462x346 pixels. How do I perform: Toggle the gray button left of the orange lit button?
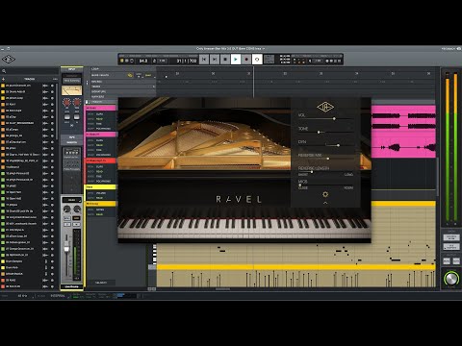point(67,218)
